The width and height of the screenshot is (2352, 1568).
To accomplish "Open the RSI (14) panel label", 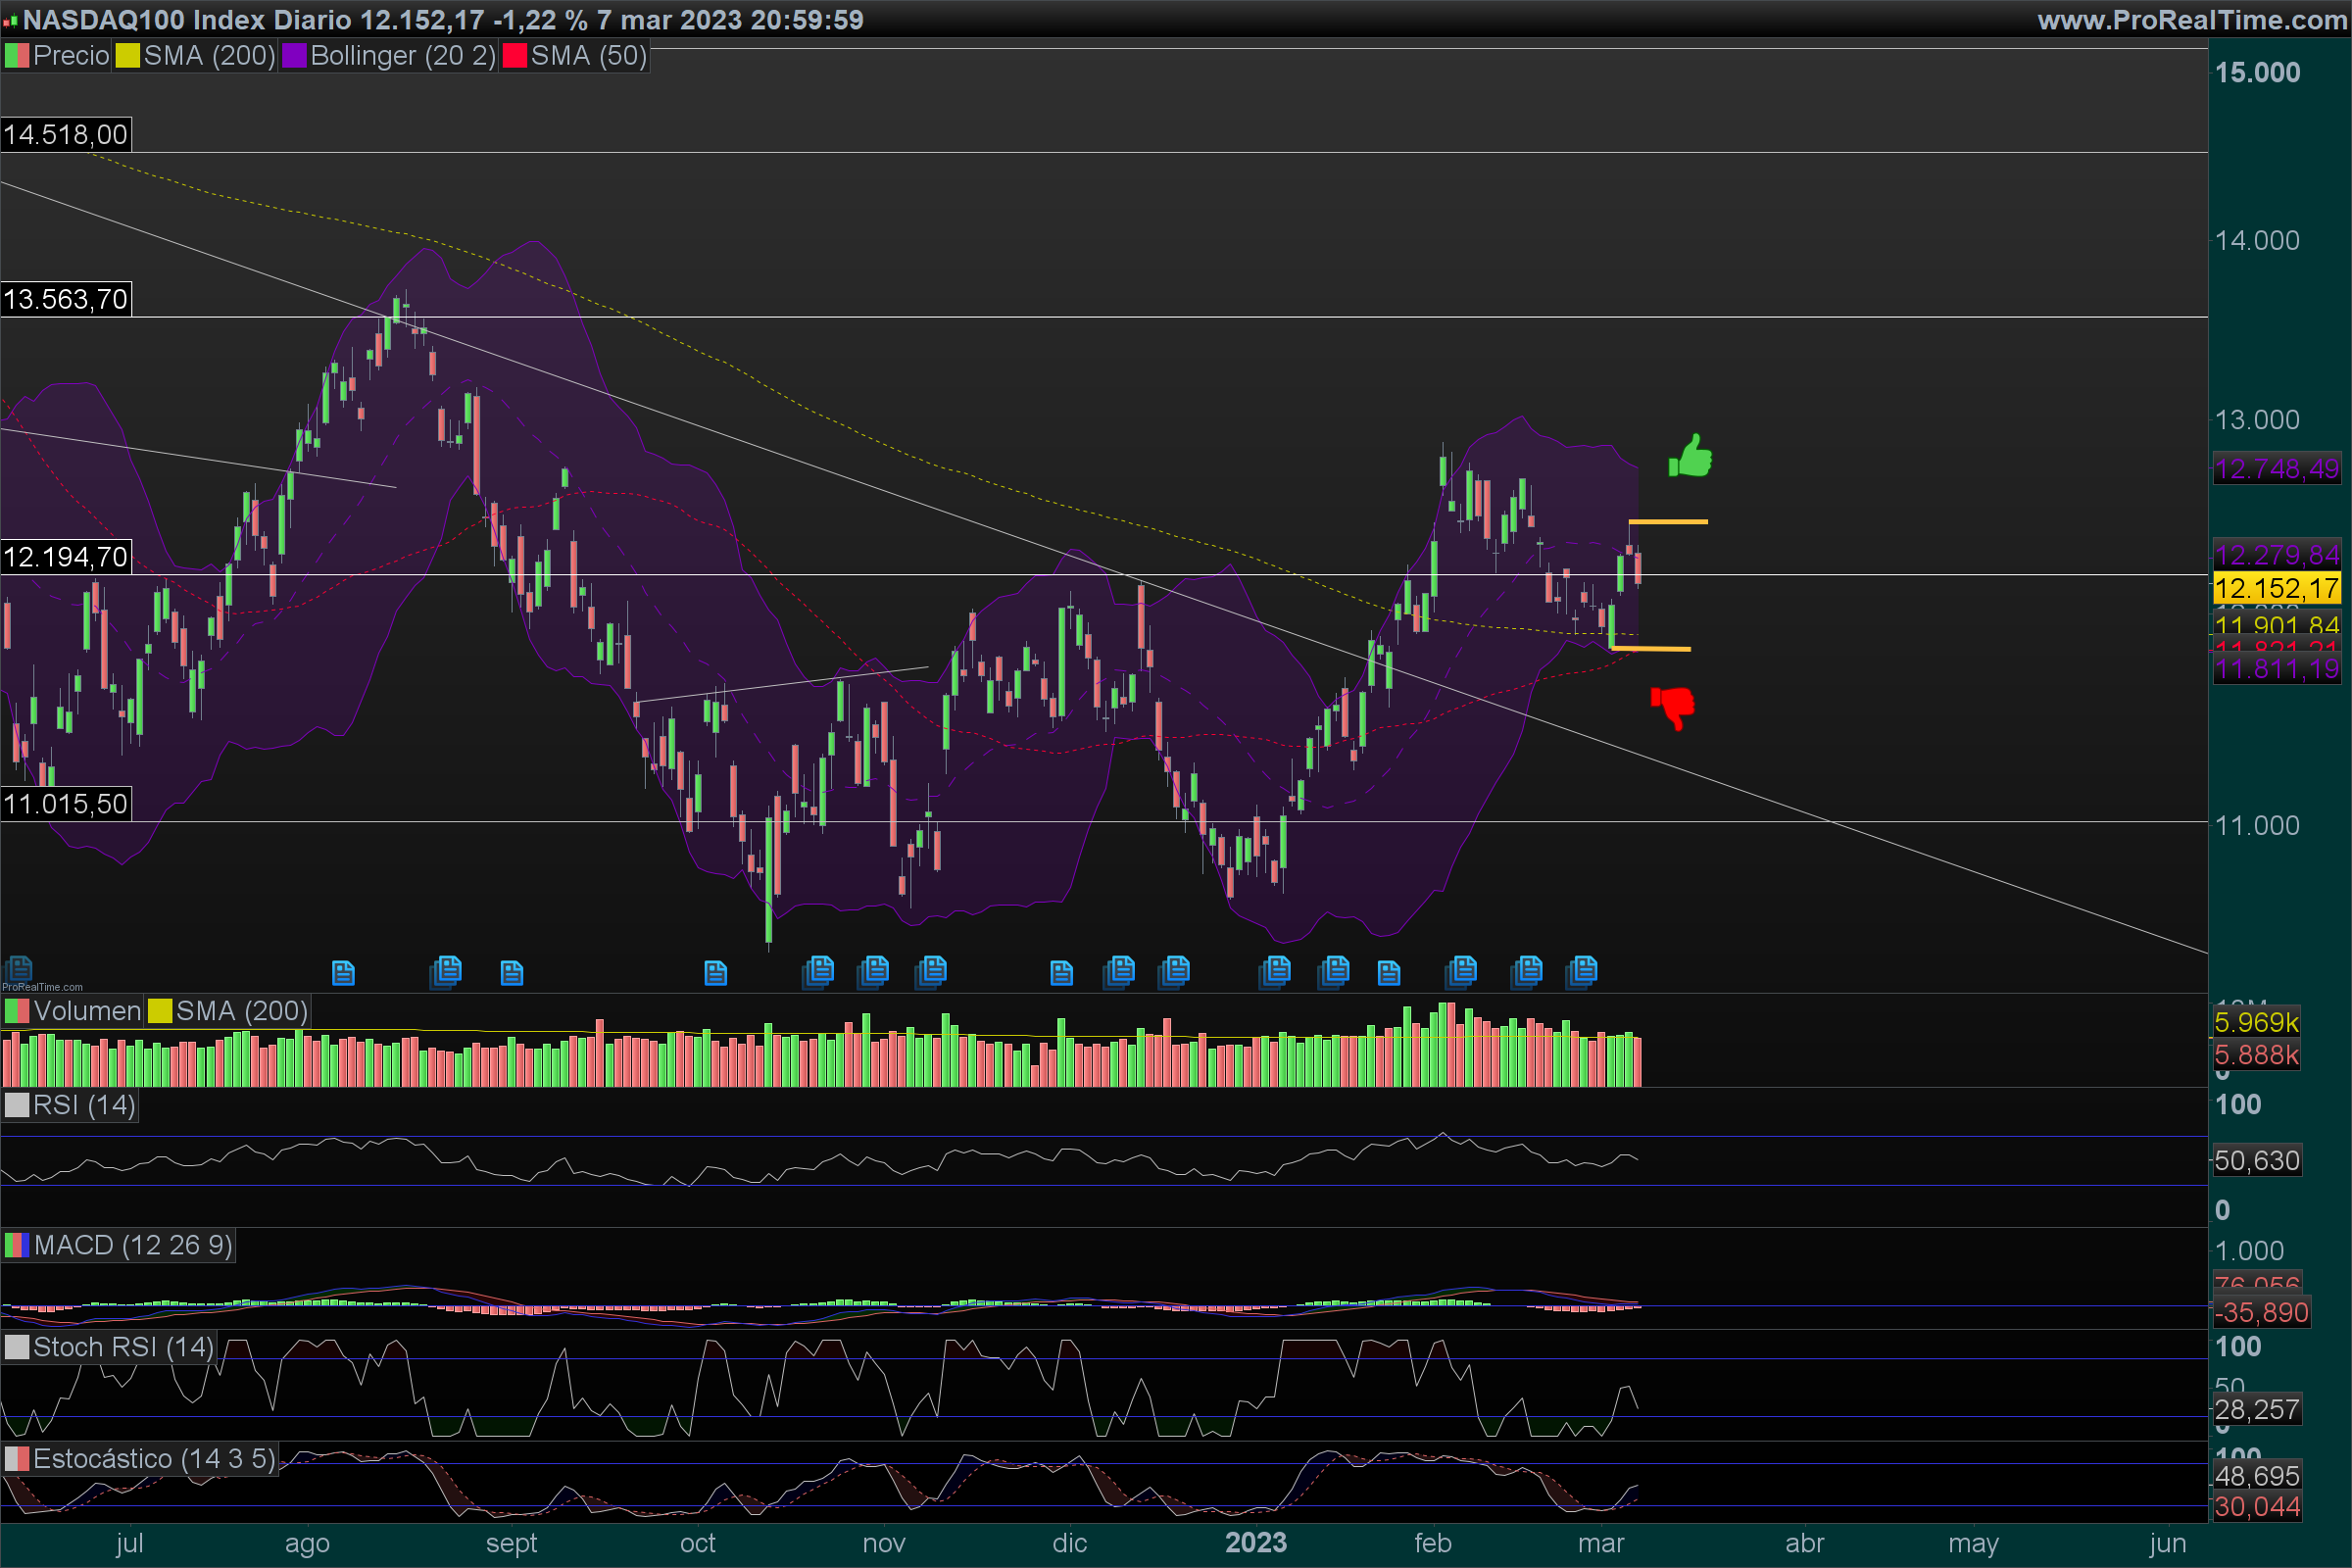I will (83, 1105).
